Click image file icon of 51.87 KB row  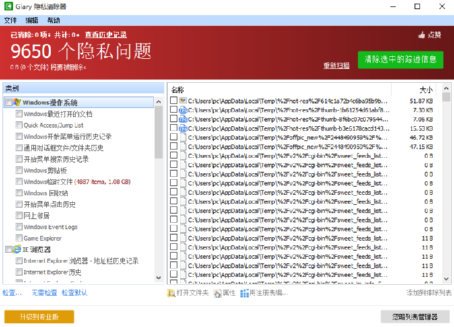[x=183, y=101]
